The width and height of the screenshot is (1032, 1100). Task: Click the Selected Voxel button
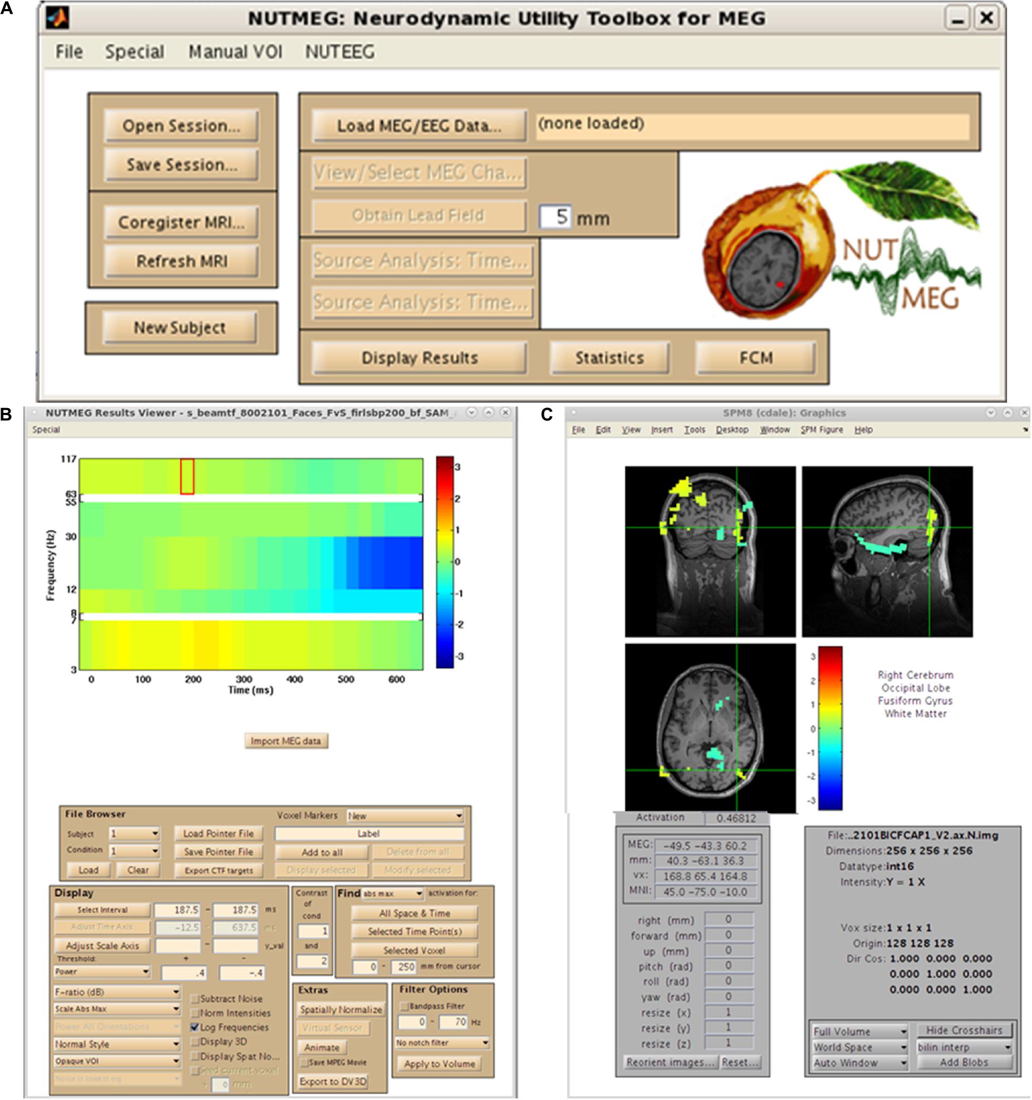pyautogui.click(x=414, y=950)
